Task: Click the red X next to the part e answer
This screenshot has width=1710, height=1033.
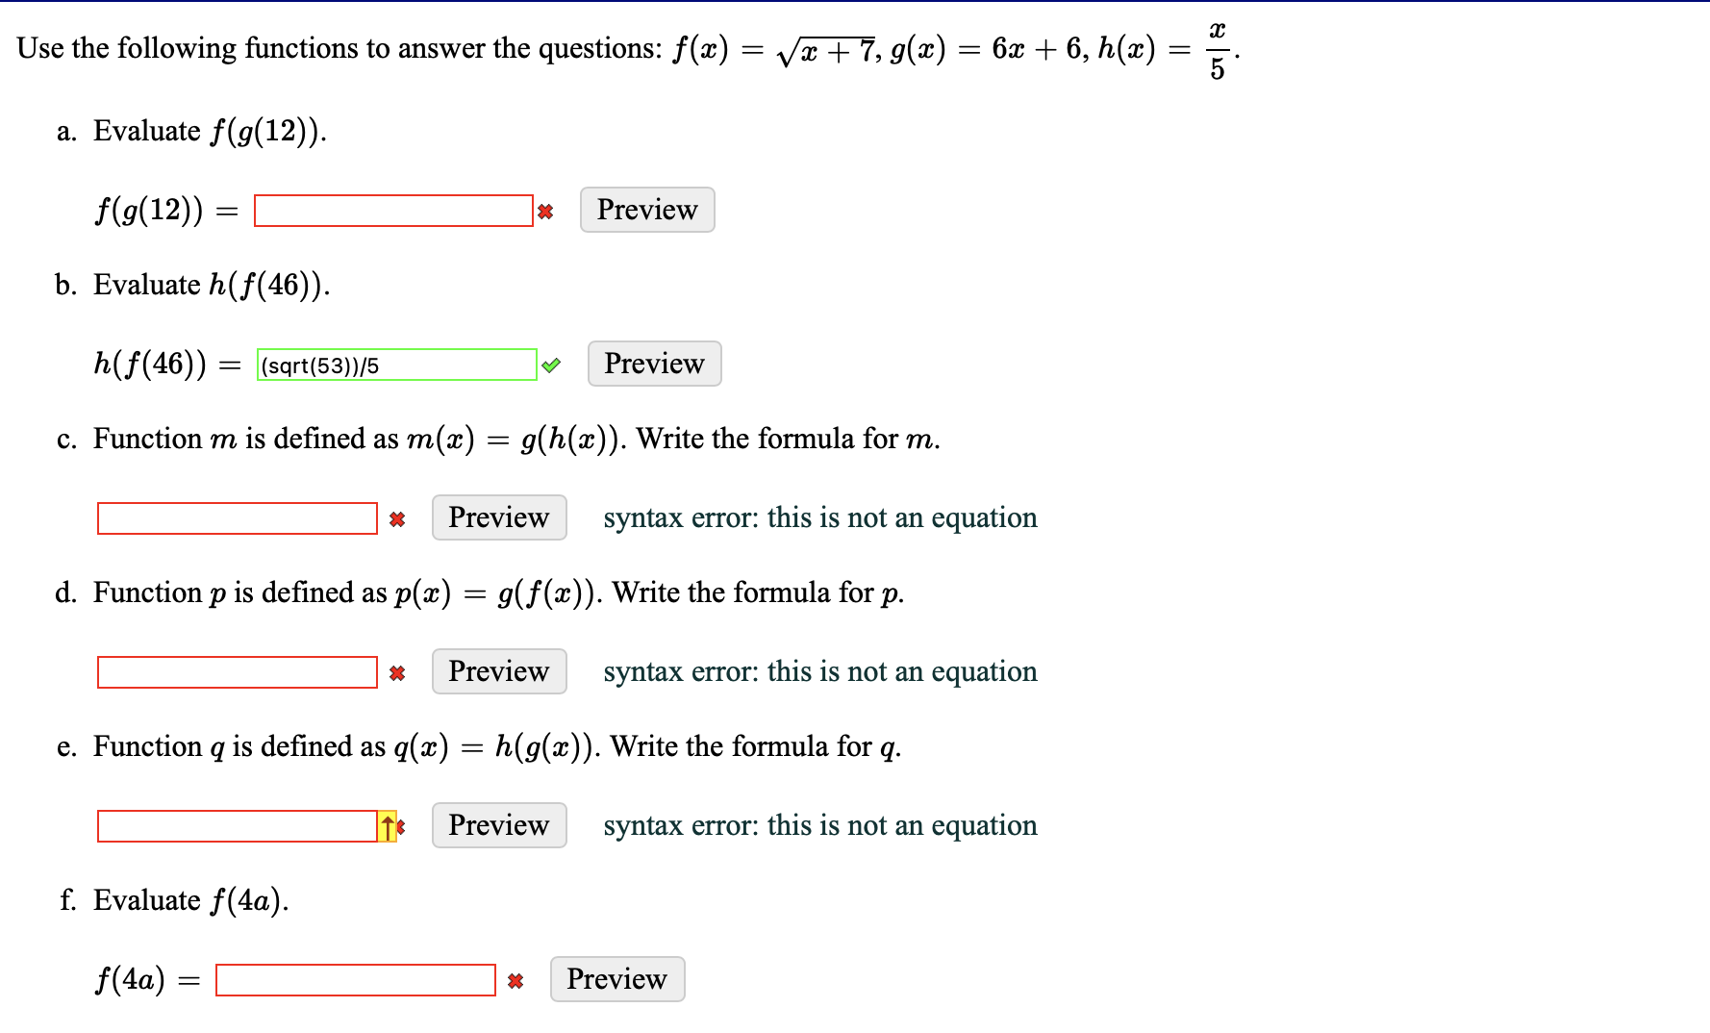Action: [x=399, y=826]
